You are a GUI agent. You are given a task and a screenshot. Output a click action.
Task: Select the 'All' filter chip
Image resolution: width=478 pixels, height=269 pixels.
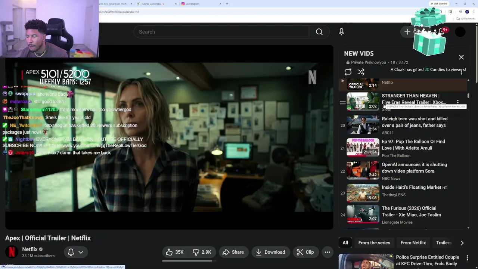tap(345, 243)
